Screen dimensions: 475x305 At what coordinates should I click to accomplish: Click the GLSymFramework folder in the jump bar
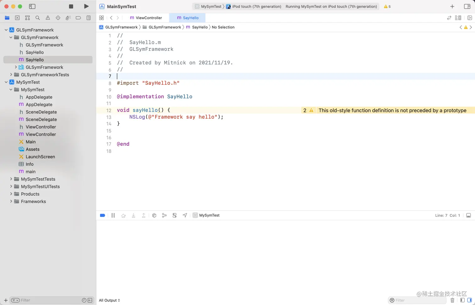coord(162,27)
